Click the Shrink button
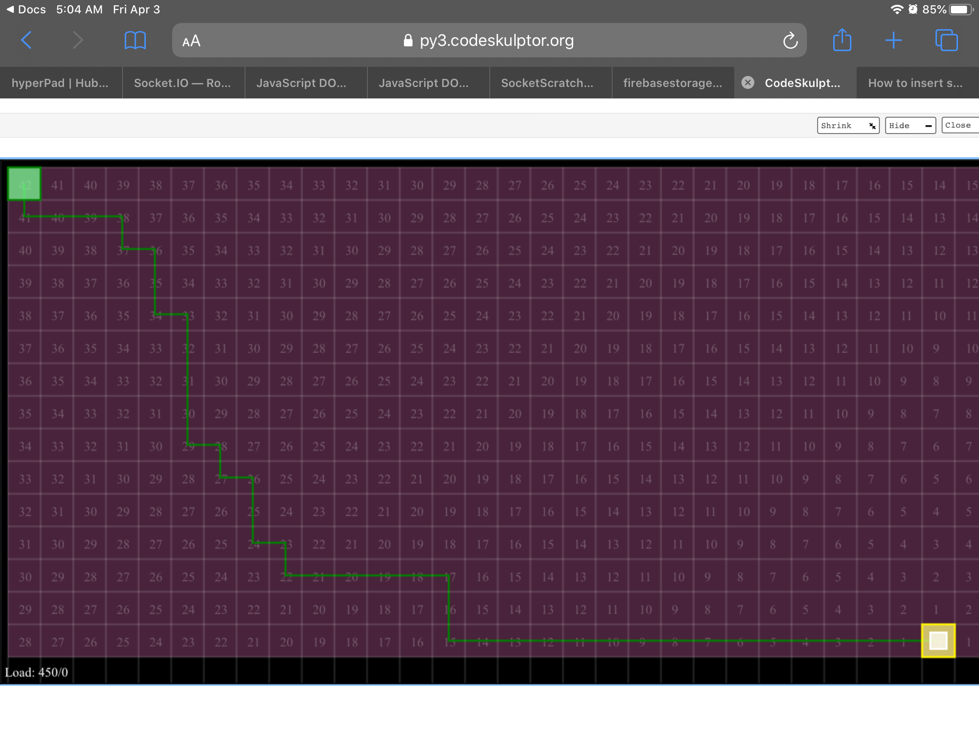979x734 pixels. coord(848,126)
